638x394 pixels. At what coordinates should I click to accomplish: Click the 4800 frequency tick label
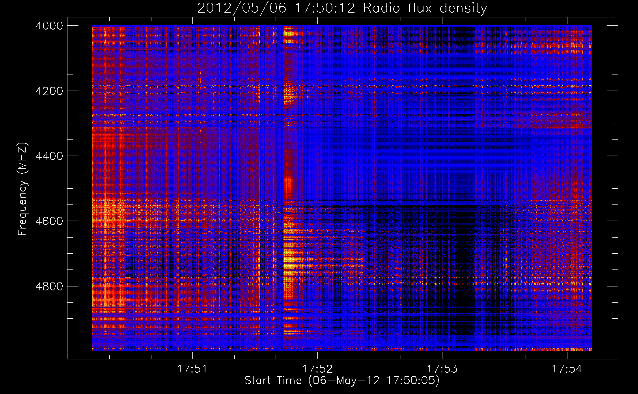point(49,286)
